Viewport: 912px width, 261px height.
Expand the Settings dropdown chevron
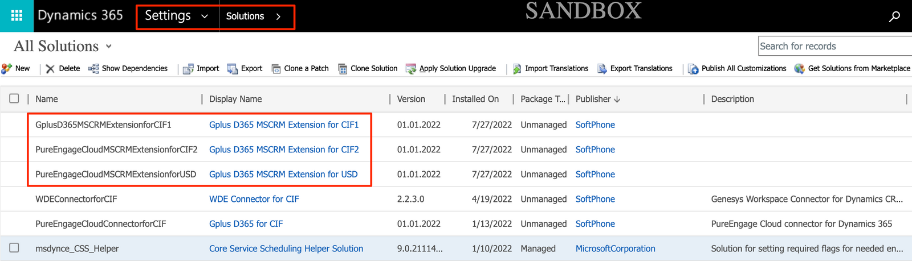pyautogui.click(x=205, y=16)
